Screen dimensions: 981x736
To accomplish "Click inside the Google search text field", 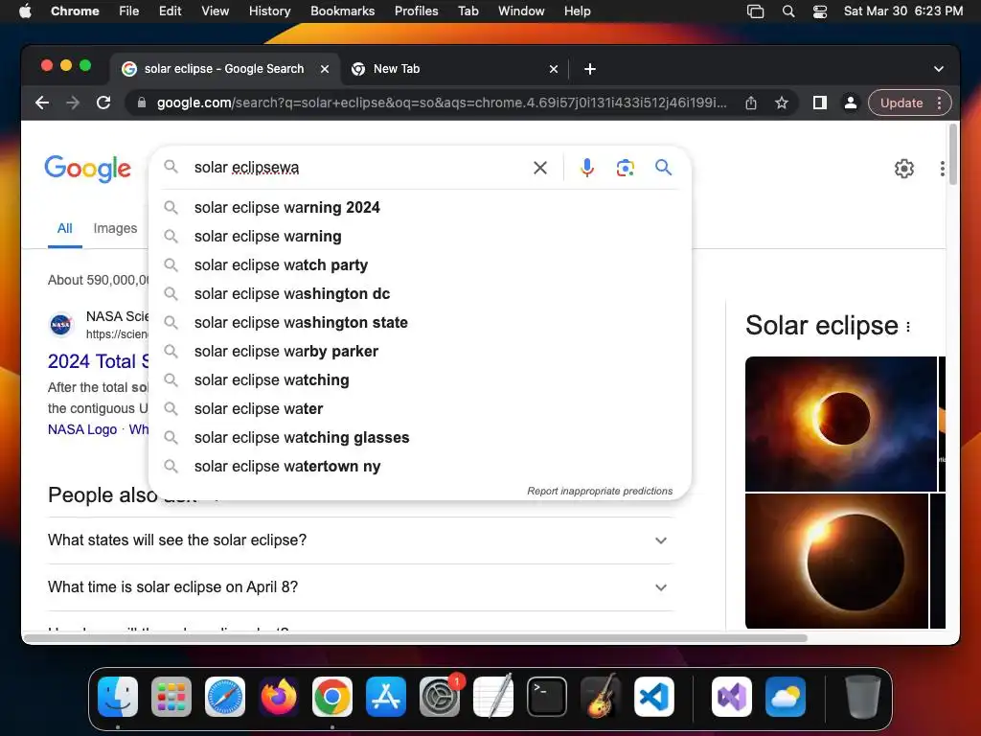I will [356, 168].
